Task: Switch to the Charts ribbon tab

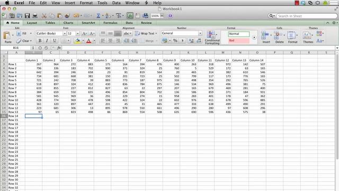Action: [x=68, y=23]
